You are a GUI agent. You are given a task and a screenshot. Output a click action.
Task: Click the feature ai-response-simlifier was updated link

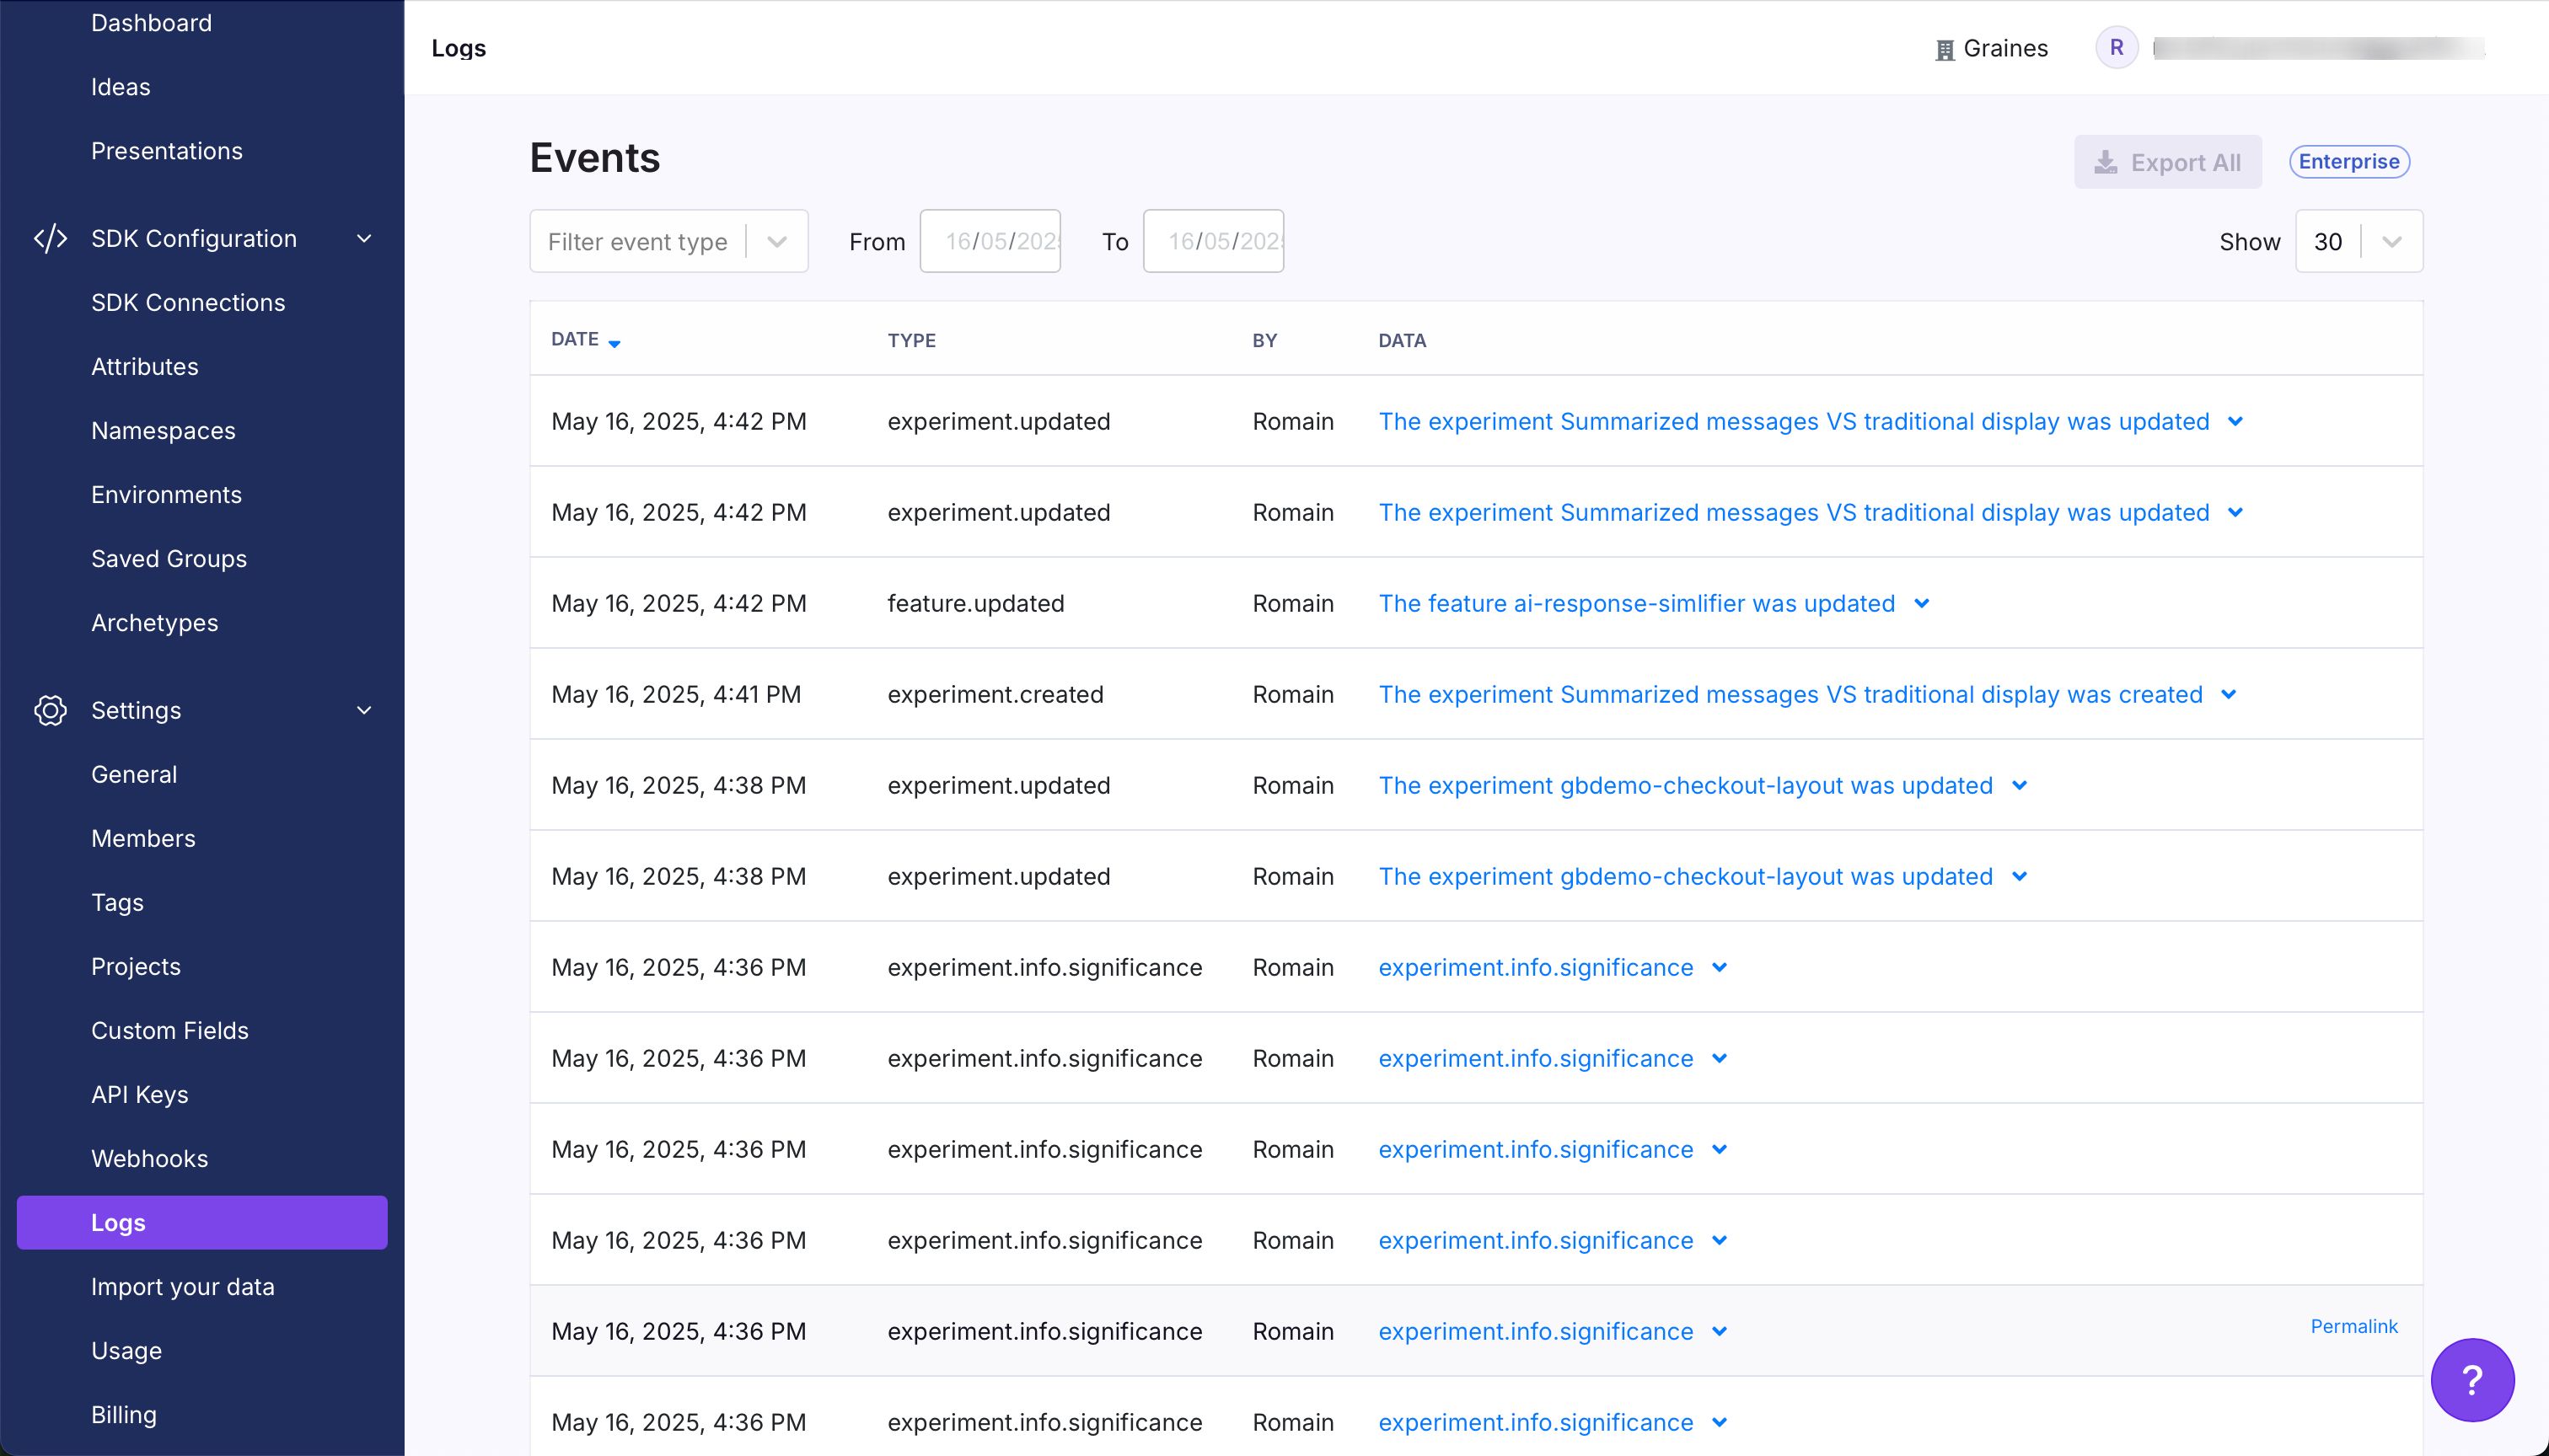(x=1637, y=603)
